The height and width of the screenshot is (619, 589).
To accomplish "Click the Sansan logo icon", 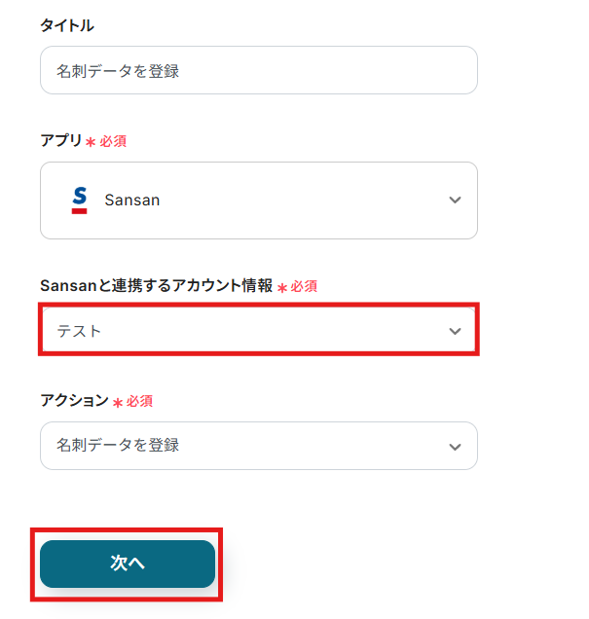I will (80, 200).
